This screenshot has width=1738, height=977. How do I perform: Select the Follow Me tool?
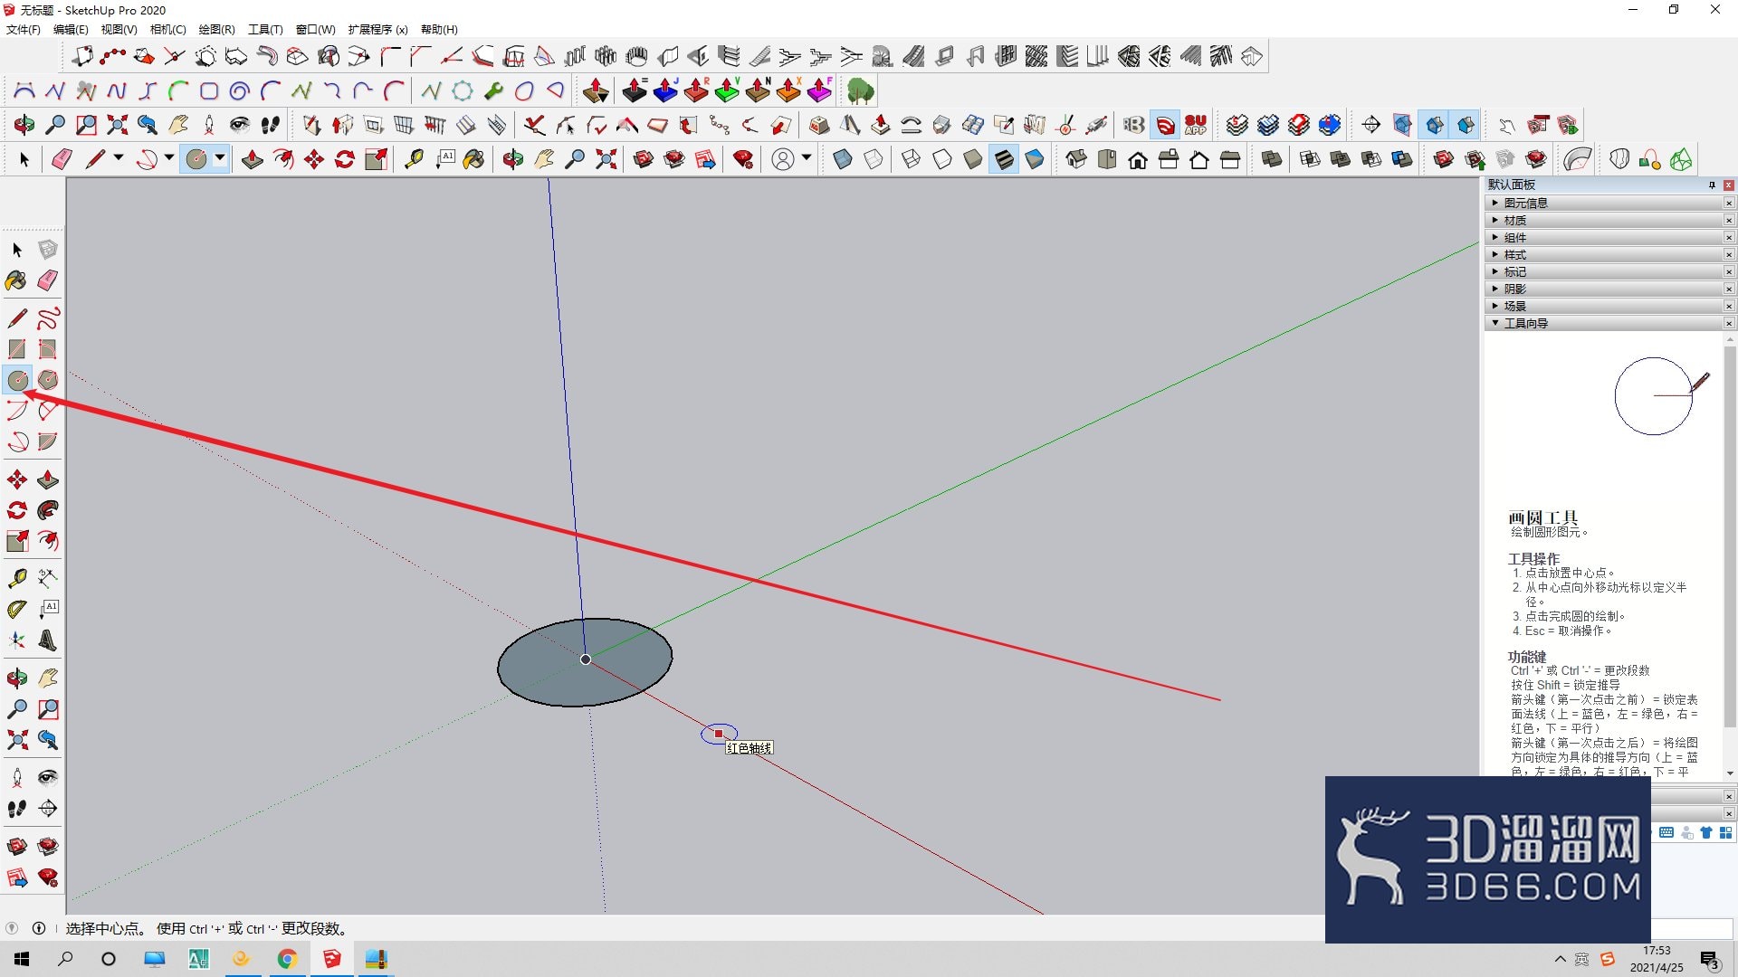48,510
